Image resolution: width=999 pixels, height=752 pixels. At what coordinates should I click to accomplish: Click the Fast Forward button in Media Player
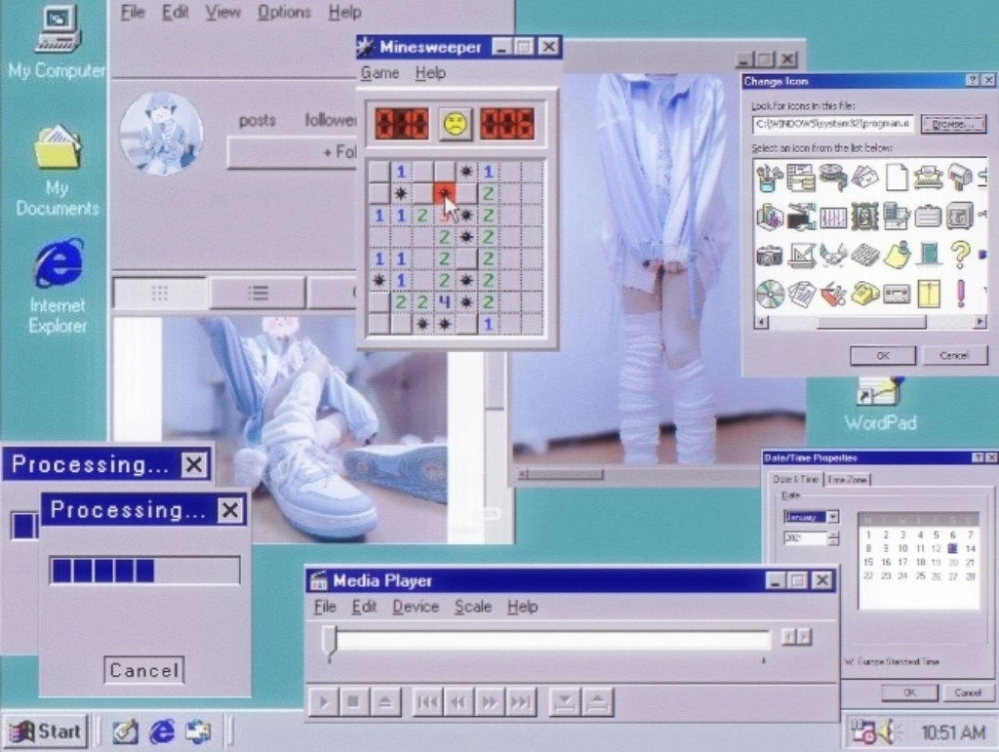click(x=490, y=702)
